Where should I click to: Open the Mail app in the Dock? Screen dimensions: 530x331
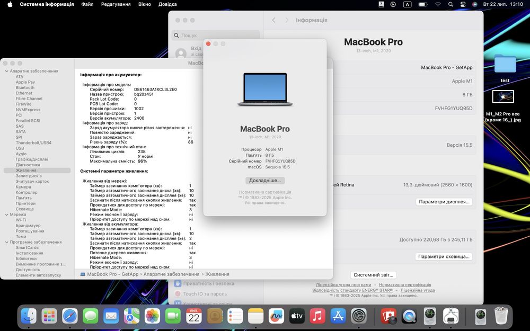pos(111,317)
